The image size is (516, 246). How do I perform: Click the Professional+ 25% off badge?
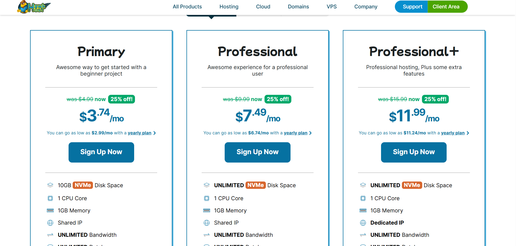click(435, 99)
